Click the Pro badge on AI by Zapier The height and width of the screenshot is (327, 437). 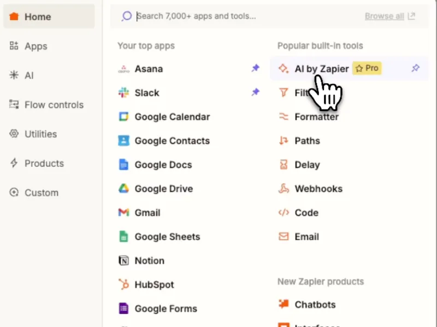pyautogui.click(x=367, y=68)
